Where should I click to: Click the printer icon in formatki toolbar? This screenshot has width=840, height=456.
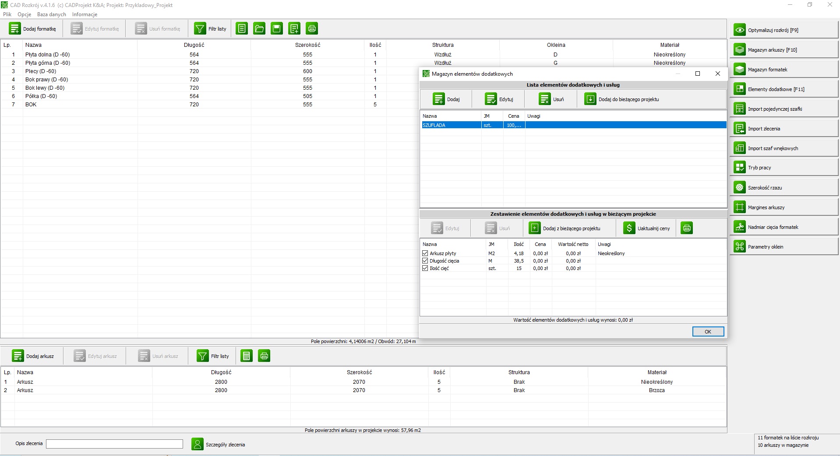(x=312, y=29)
